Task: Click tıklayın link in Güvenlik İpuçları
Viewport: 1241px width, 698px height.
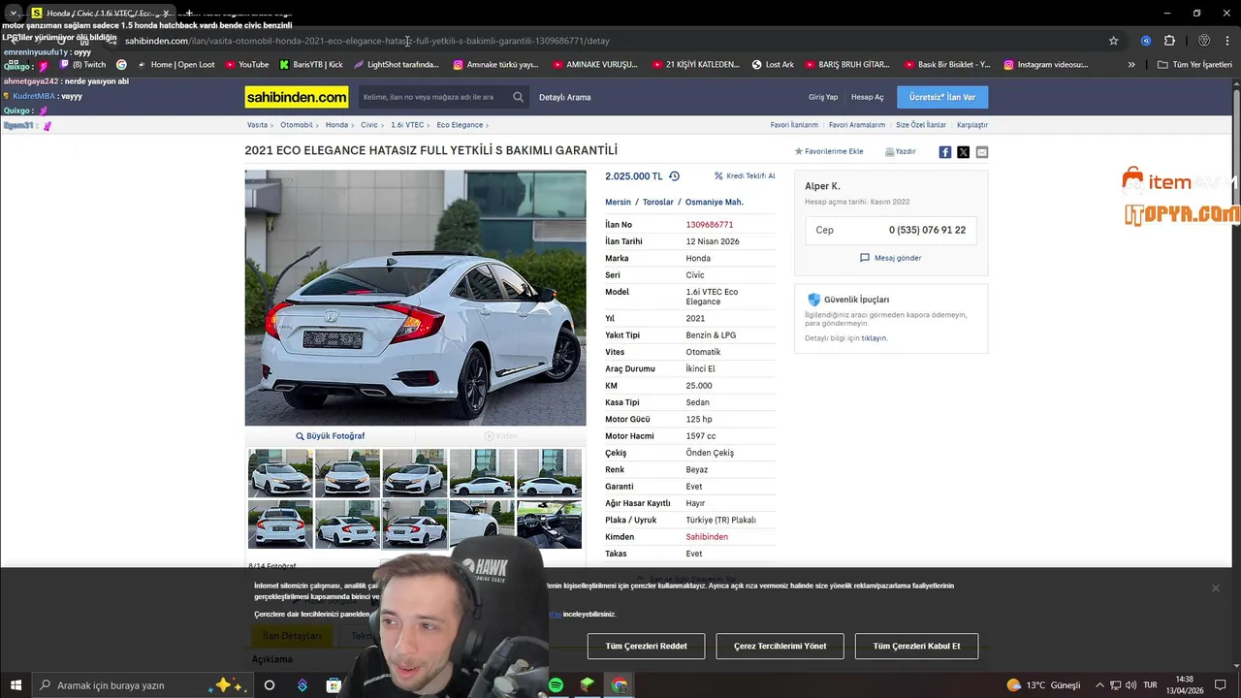Action: tap(874, 338)
